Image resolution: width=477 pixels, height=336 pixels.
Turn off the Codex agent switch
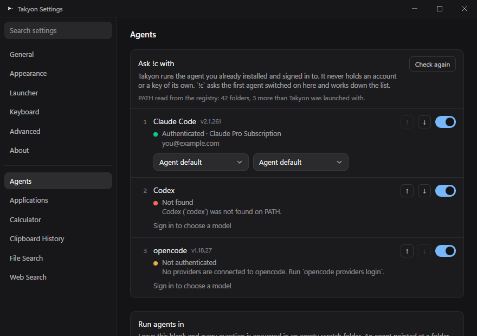coord(446,191)
